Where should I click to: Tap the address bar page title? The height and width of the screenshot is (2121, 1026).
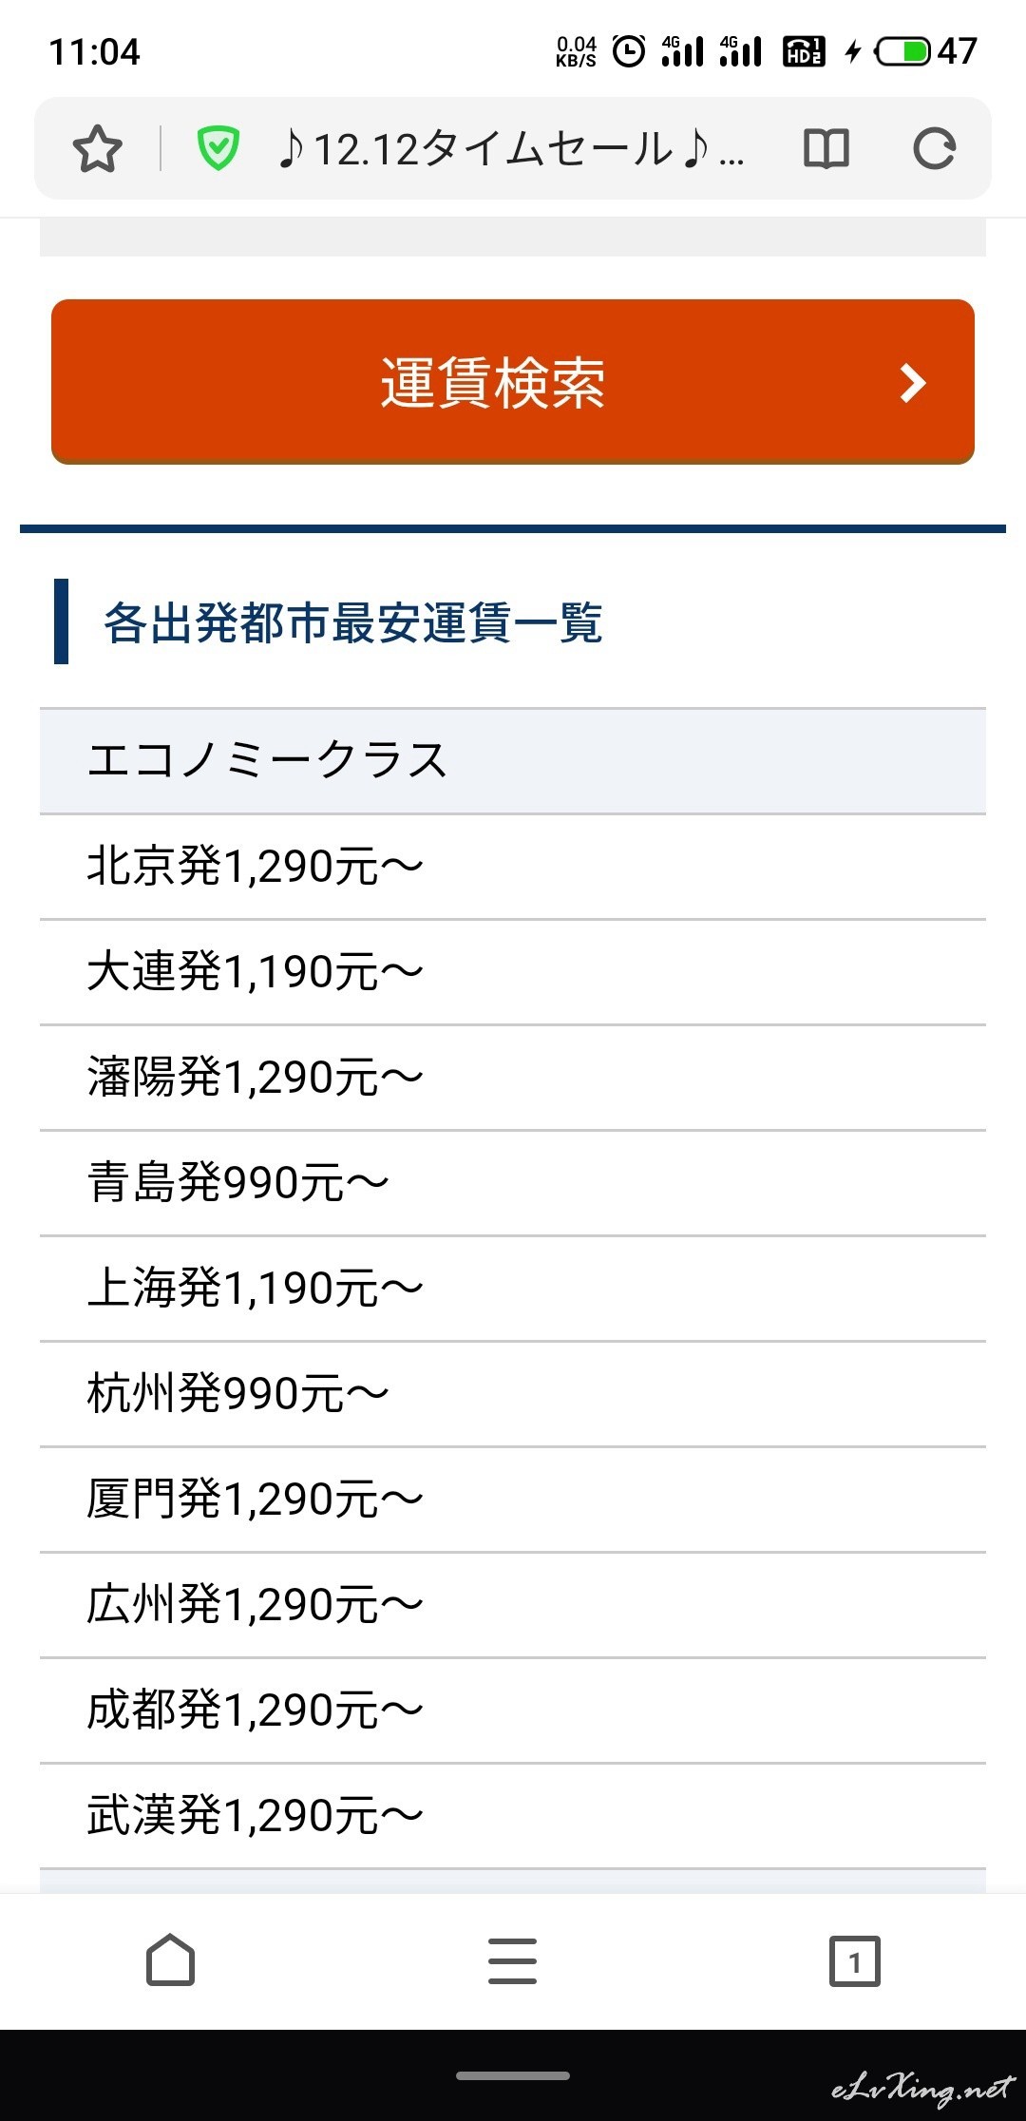(x=510, y=149)
